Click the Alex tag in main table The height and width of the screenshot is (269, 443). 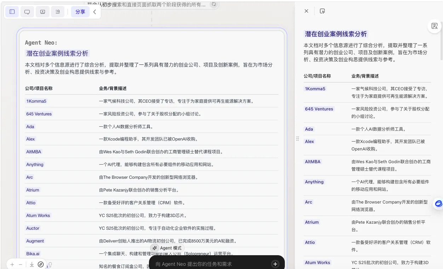30,139
